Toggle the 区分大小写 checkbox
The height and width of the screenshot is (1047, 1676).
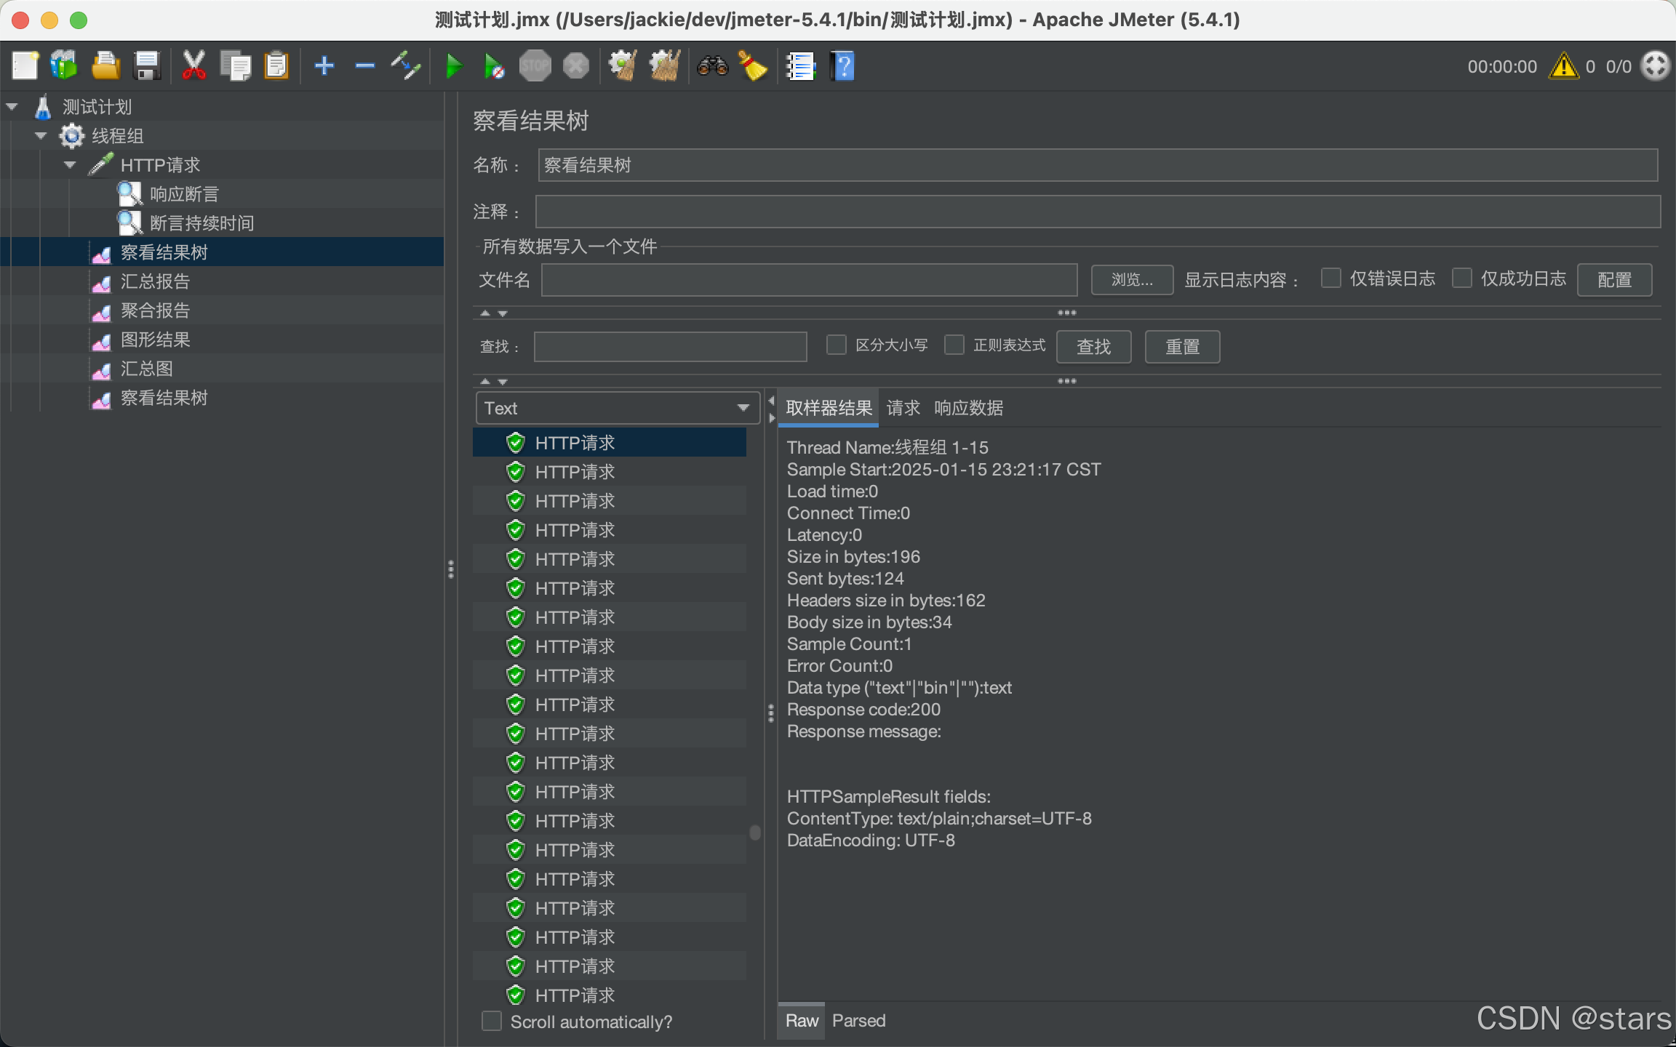point(836,345)
